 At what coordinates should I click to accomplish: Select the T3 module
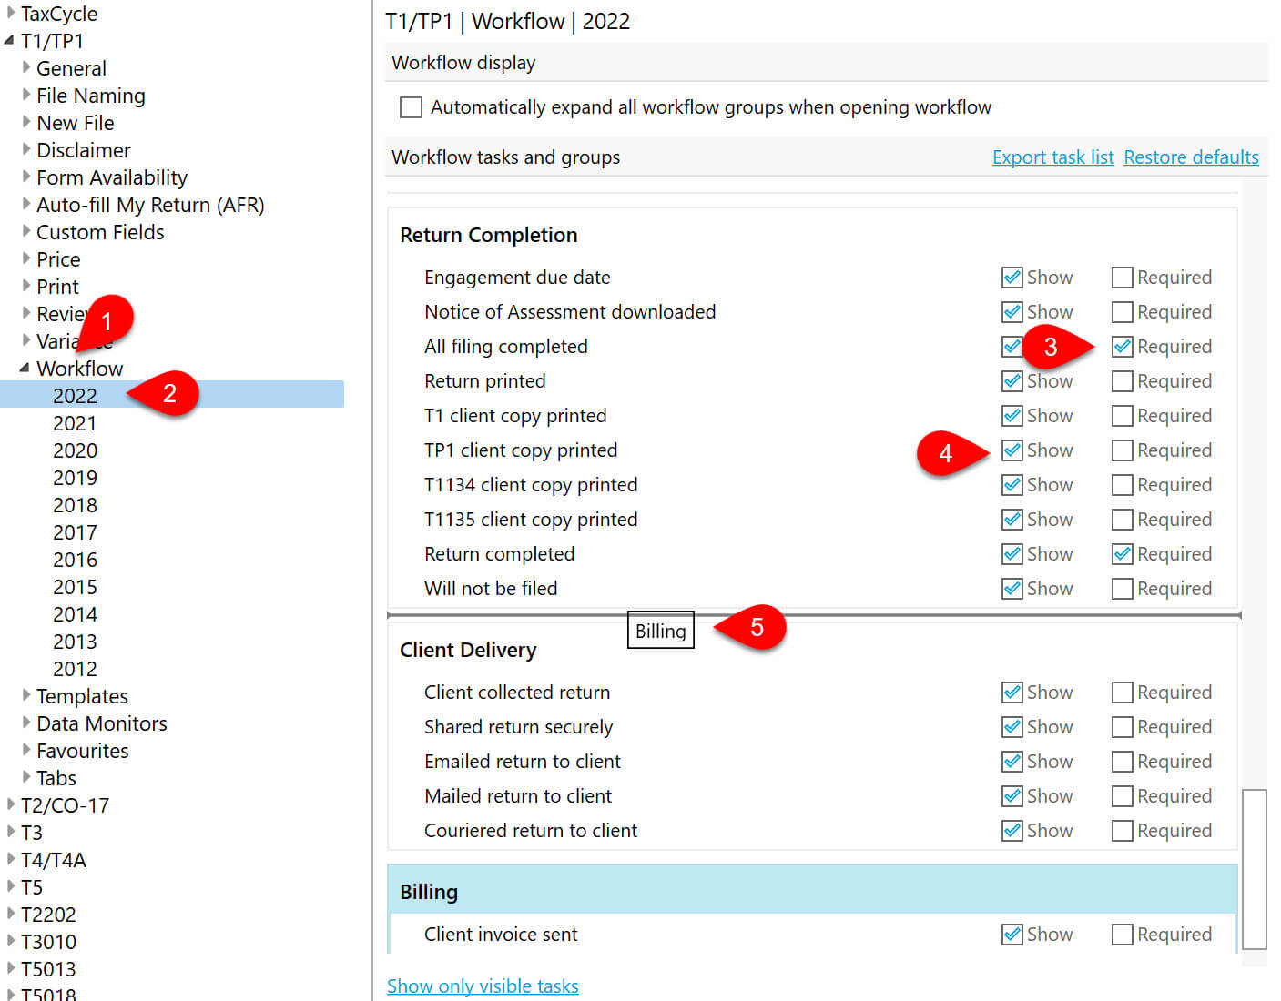[32, 833]
